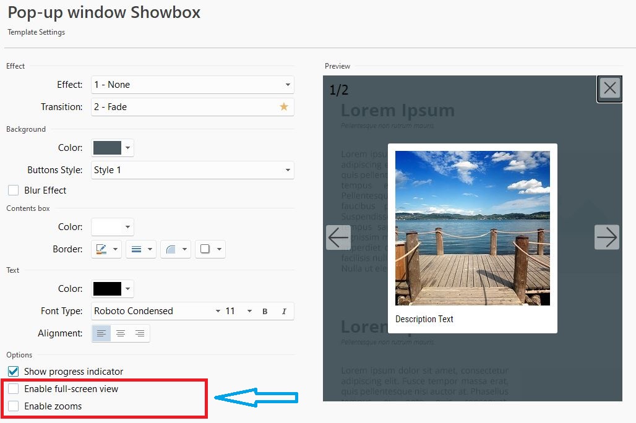Align text to the left
This screenshot has height=423, width=636.
(101, 333)
